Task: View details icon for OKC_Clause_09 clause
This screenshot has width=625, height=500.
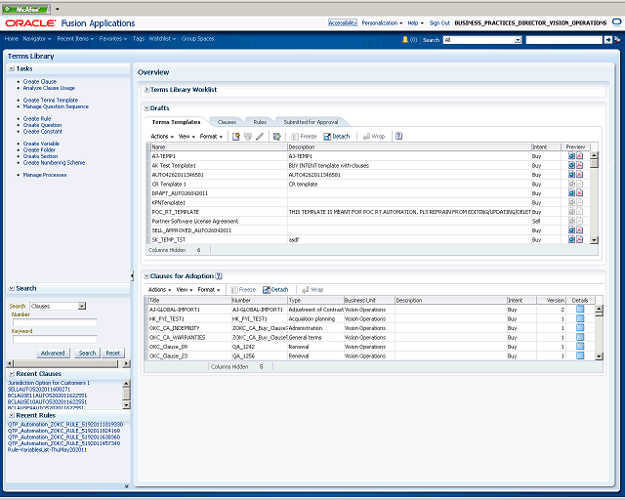Action: [580, 346]
